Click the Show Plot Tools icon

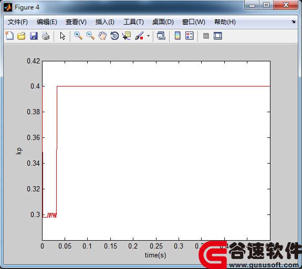(x=218, y=36)
